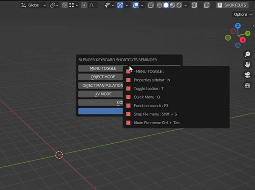Click the cube icon beside SHORTCUTS
The width and height of the screenshot is (255, 190).
pyautogui.click(x=207, y=5)
